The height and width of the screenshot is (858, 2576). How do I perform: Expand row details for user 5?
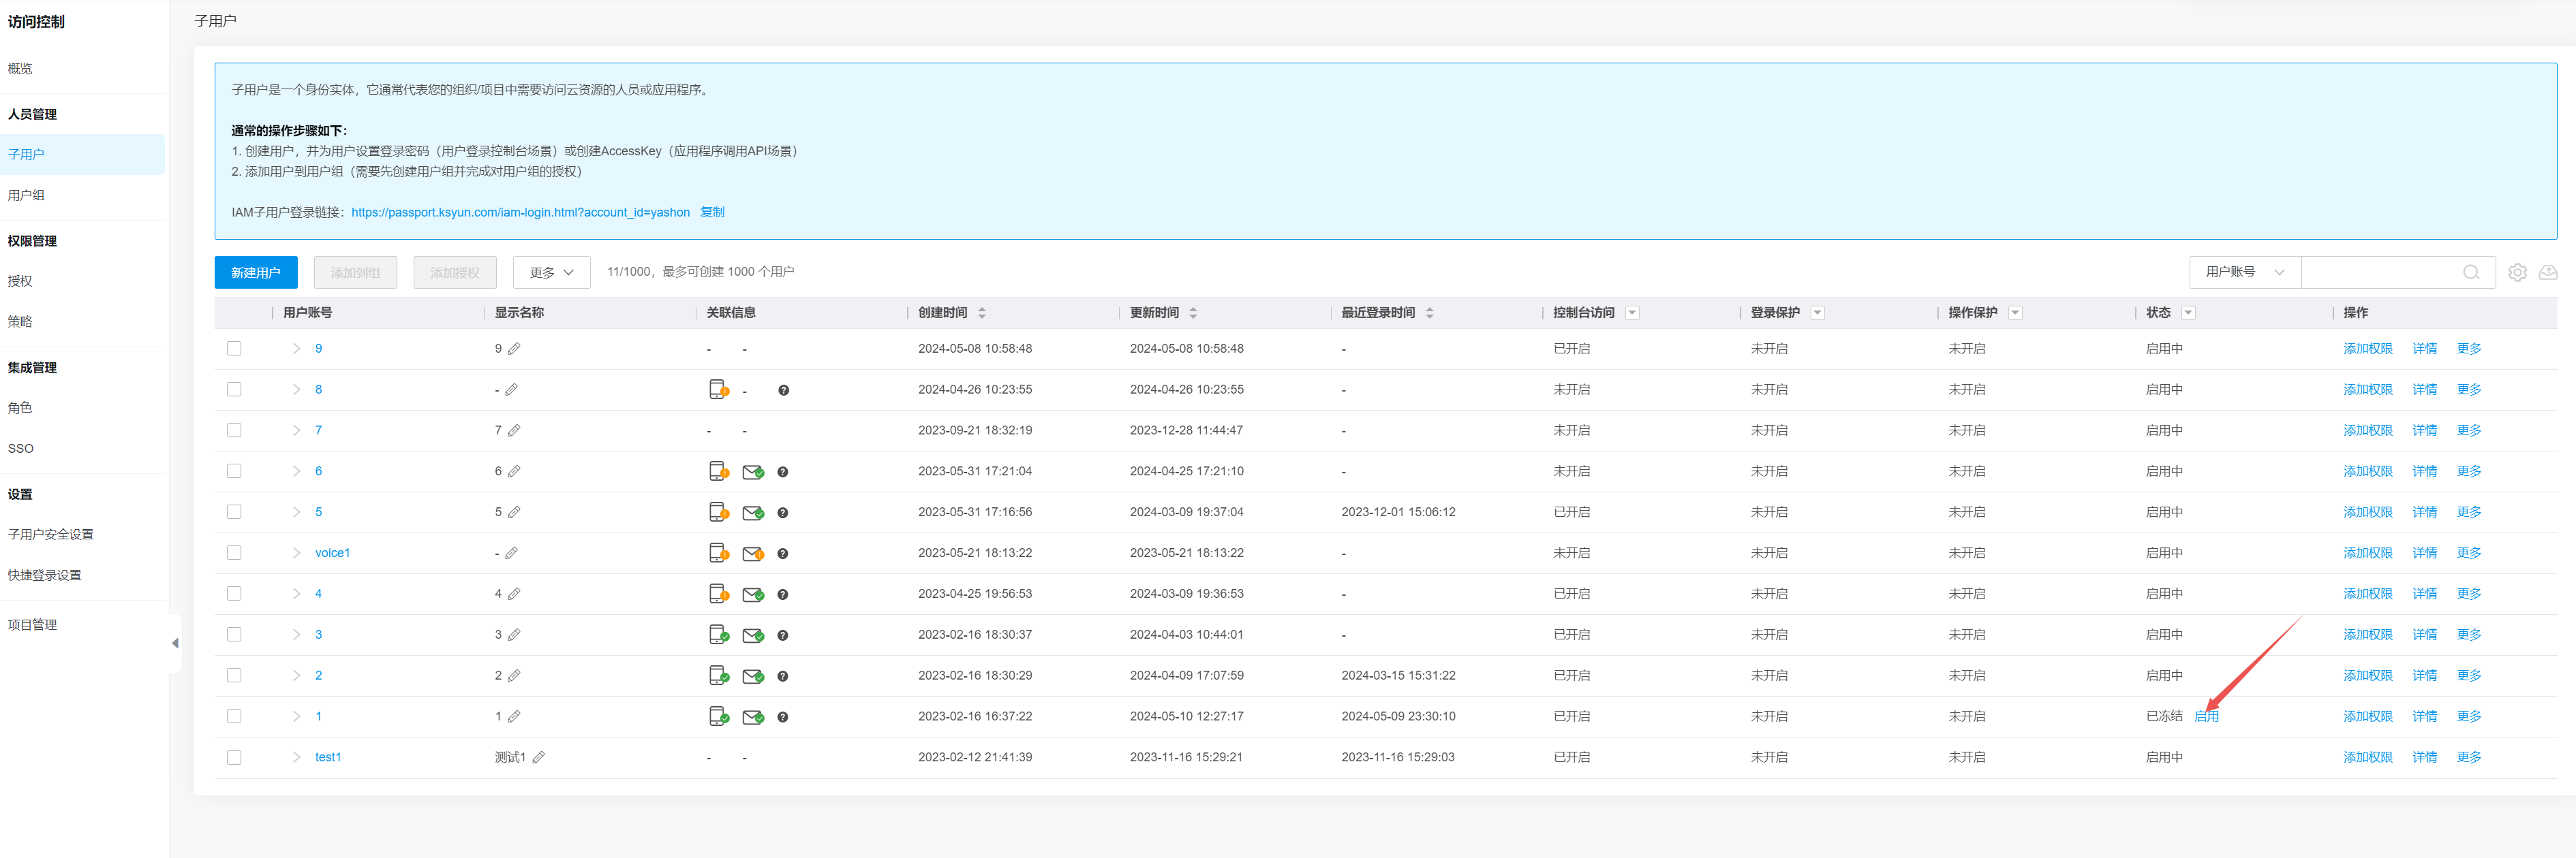click(296, 512)
